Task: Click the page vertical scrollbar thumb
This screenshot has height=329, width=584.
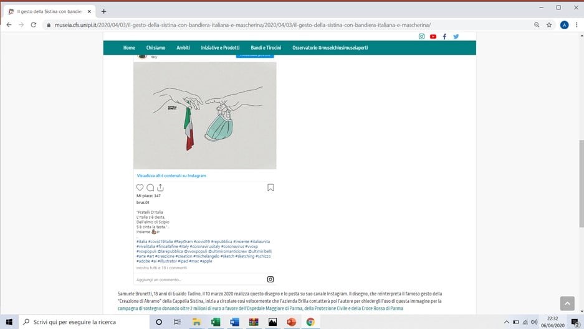Action: tap(582, 183)
